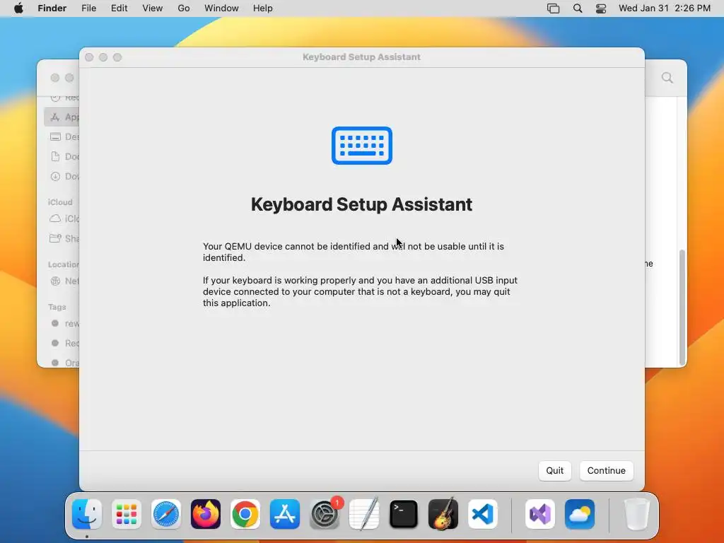
Task: Open TextEdit from the Dock
Action: click(x=364, y=514)
